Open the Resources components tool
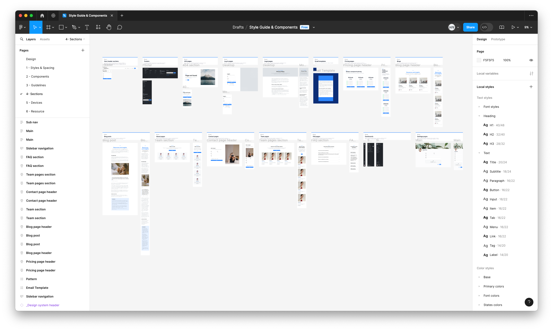 coord(98,27)
